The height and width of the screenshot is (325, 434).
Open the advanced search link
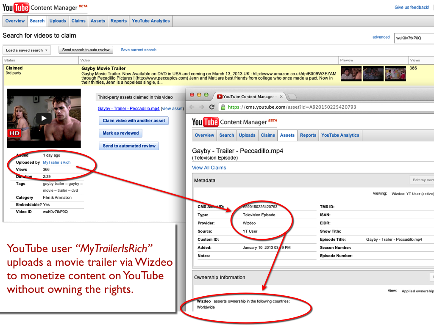click(381, 37)
